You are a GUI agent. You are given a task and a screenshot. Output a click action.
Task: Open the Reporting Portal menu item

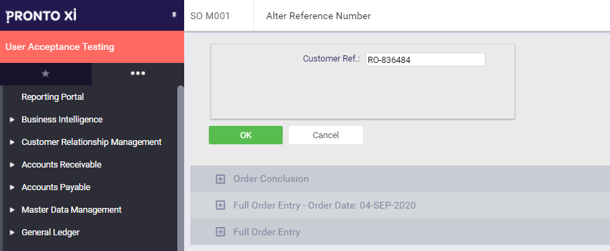[x=53, y=96]
